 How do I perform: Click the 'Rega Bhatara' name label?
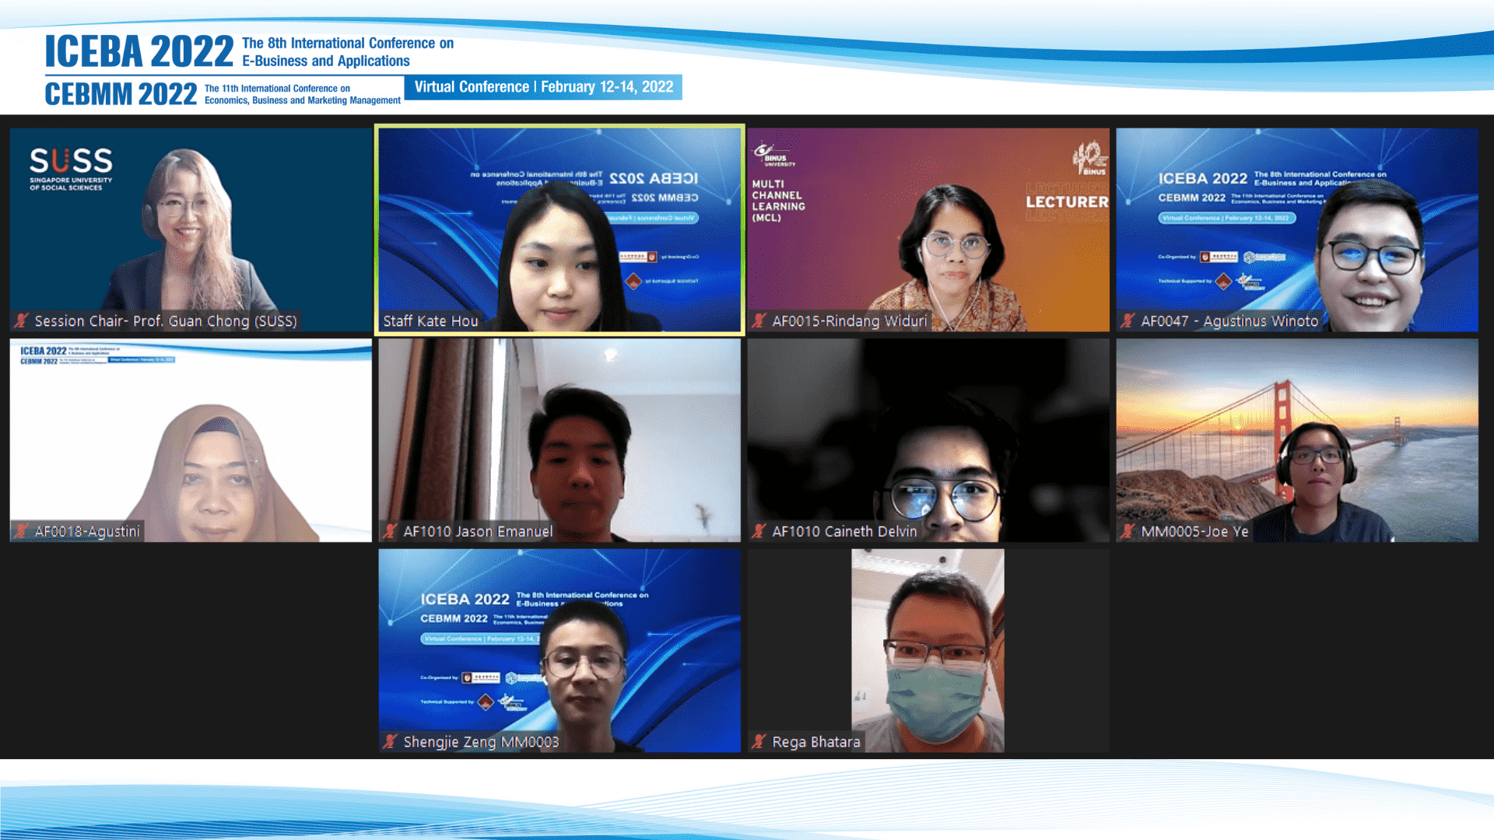pos(816,743)
